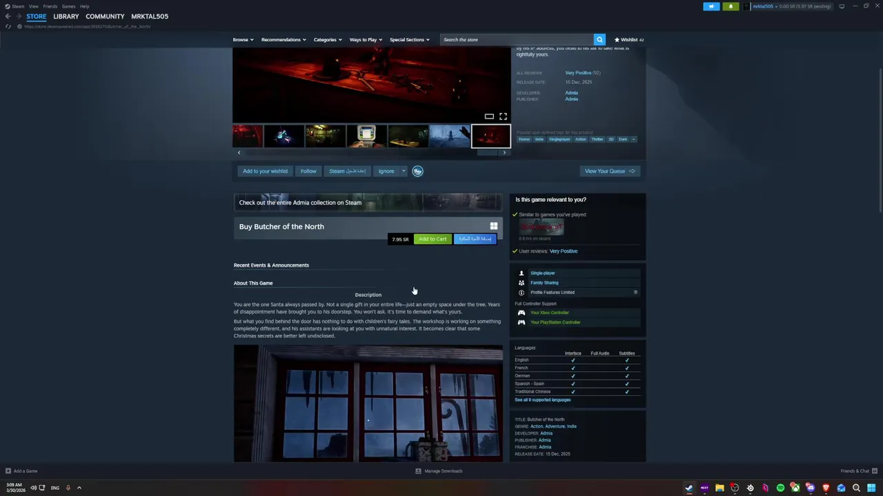Image resolution: width=883 pixels, height=496 pixels.
Task: Enter fullscreen on the media viewer
Action: [x=503, y=116]
